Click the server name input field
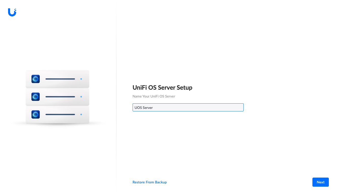Image resolution: width=345 pixels, height=194 pixels. pos(188,107)
